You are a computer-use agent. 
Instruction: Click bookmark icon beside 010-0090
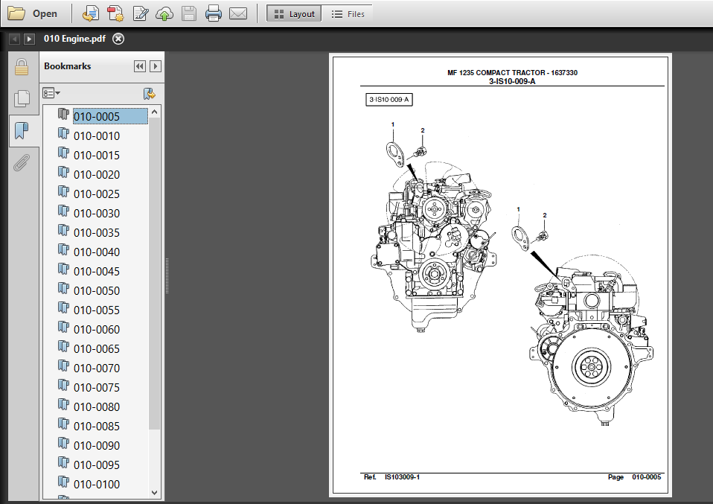(64, 443)
